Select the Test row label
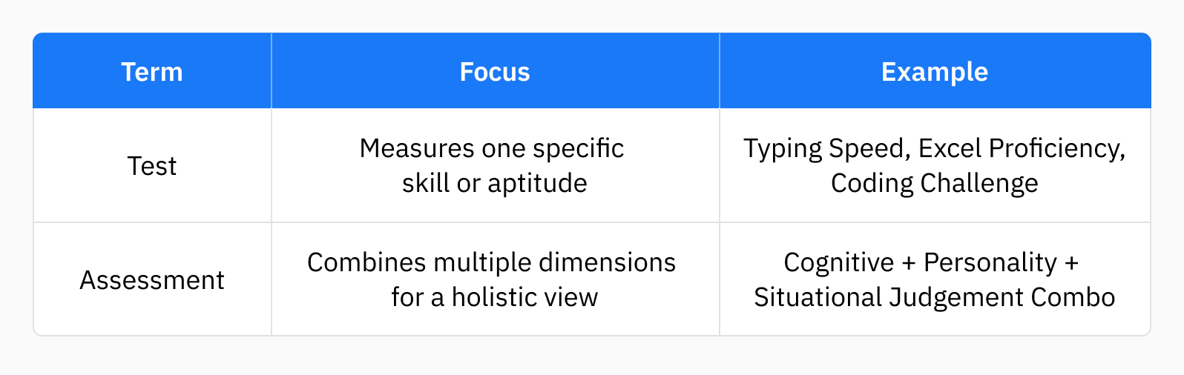Image resolution: width=1184 pixels, height=375 pixels. (x=152, y=166)
